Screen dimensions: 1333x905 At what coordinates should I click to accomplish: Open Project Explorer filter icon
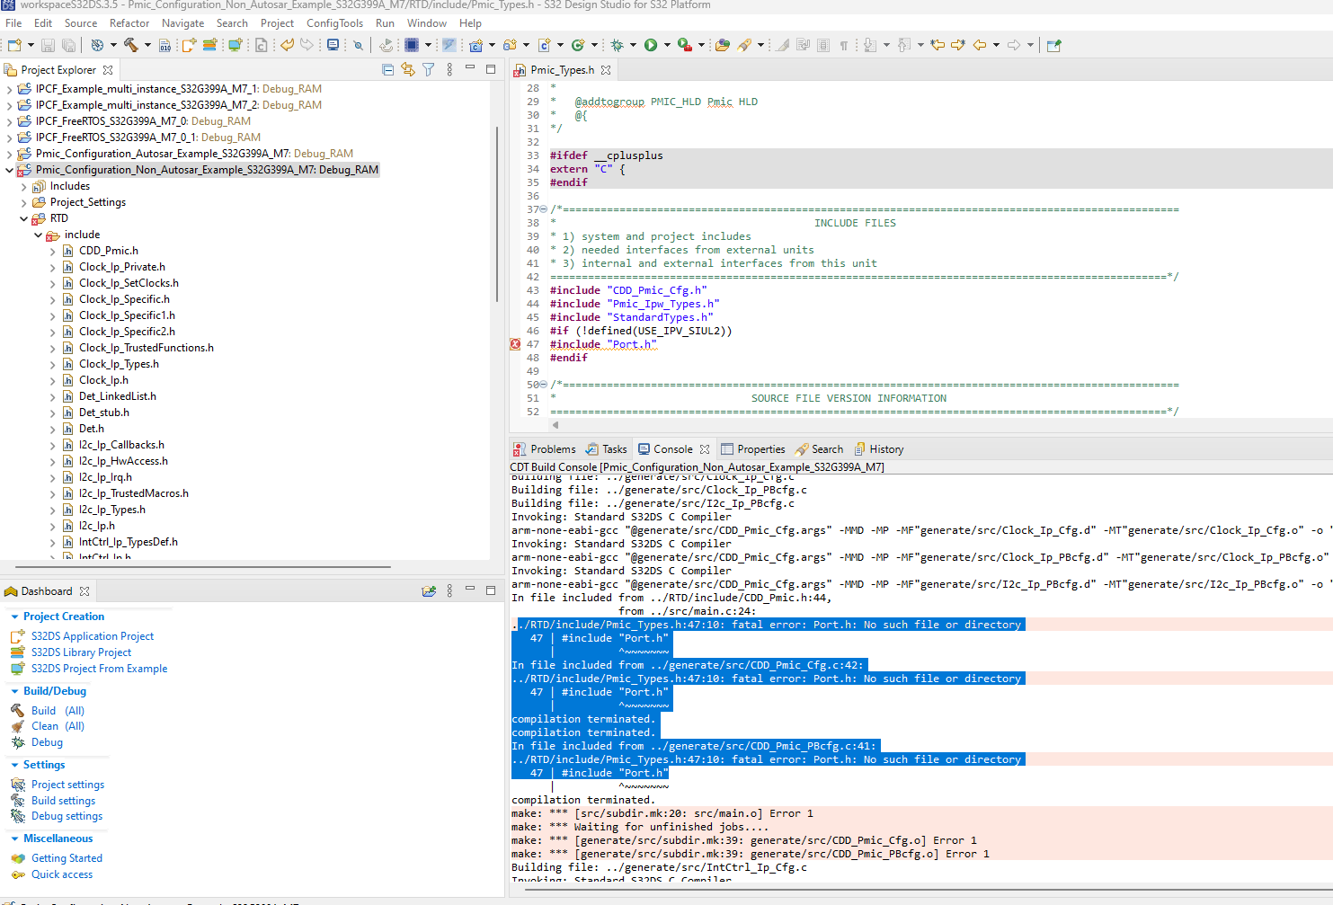[428, 69]
